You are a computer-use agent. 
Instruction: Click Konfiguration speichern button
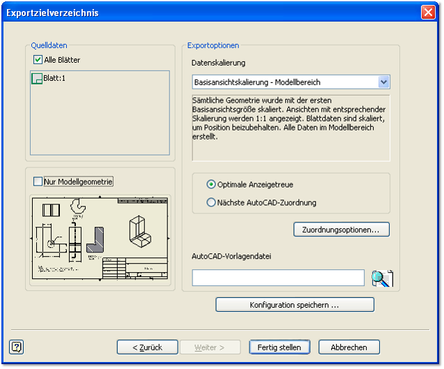click(294, 305)
